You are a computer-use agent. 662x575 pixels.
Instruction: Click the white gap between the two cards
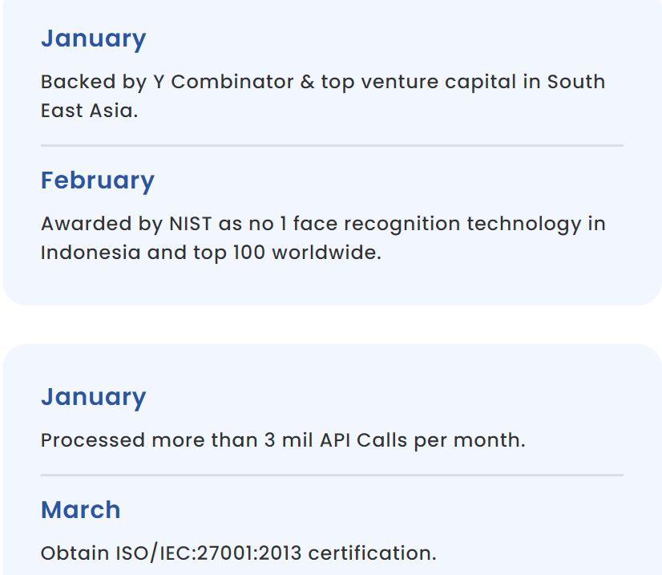click(x=331, y=325)
